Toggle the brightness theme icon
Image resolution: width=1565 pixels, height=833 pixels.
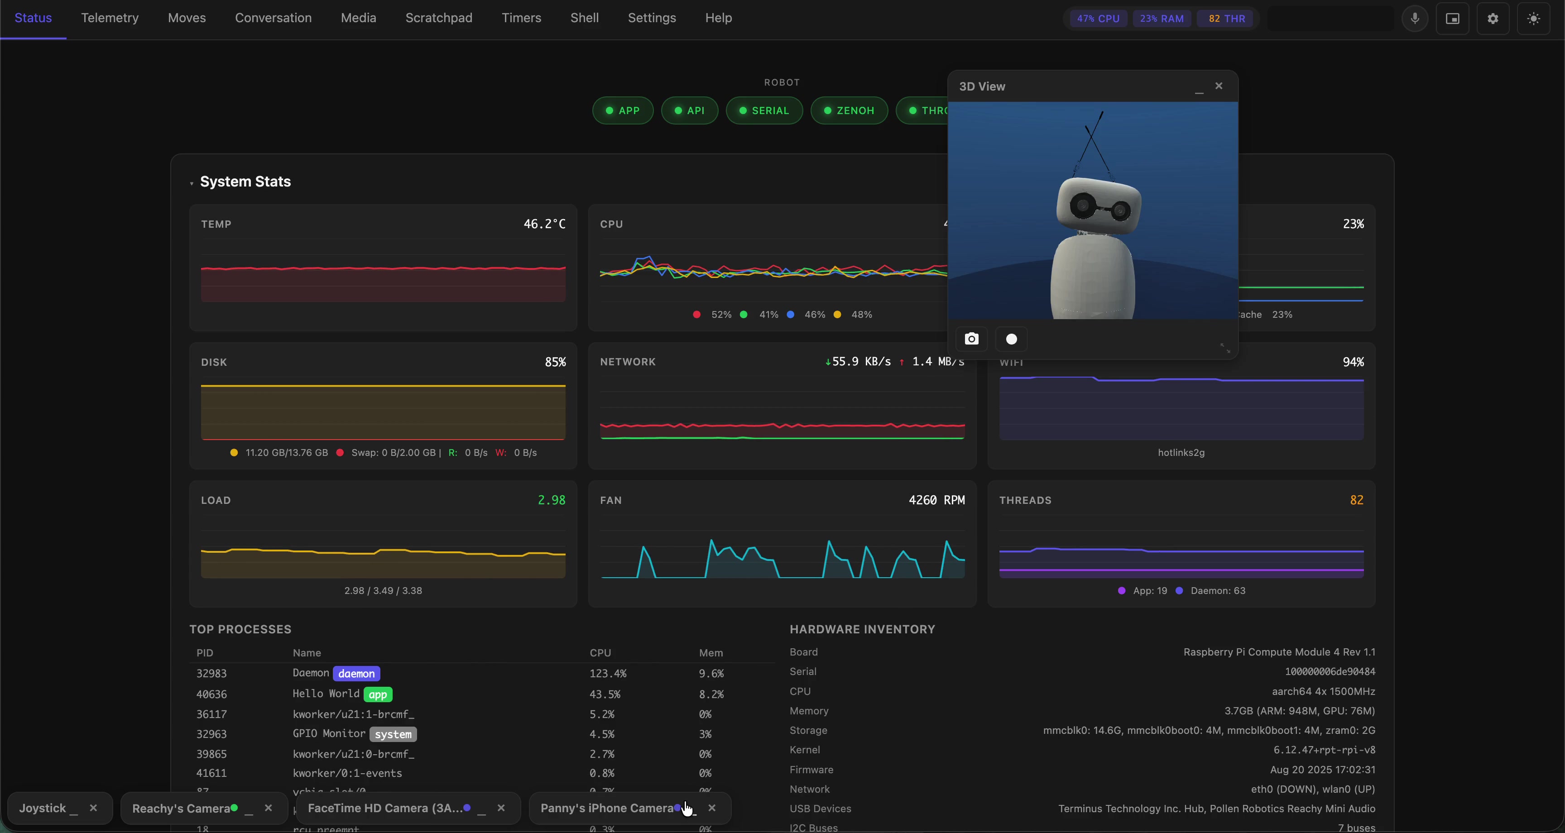tap(1534, 18)
